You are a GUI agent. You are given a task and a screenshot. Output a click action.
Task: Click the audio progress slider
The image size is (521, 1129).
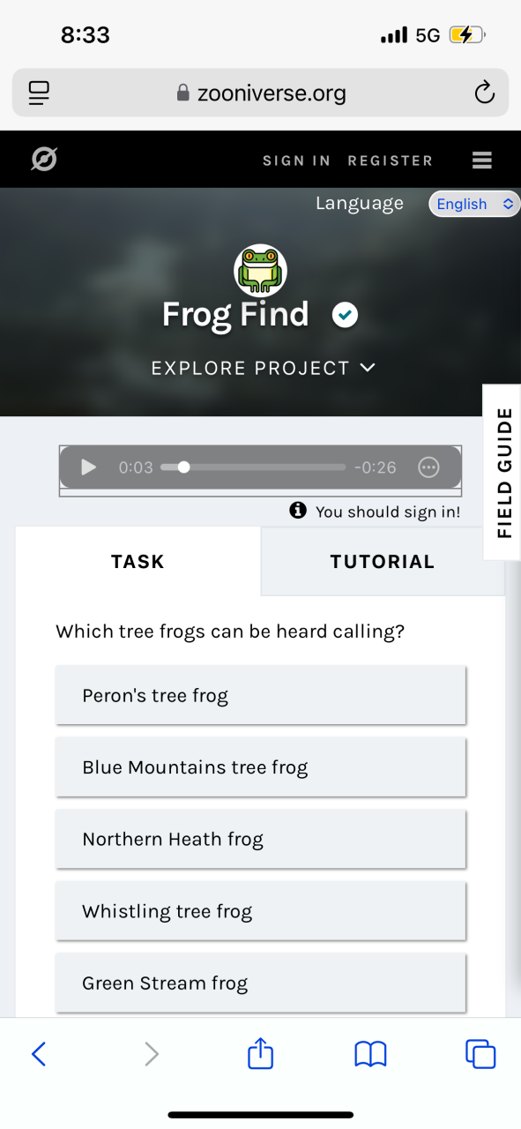click(253, 467)
